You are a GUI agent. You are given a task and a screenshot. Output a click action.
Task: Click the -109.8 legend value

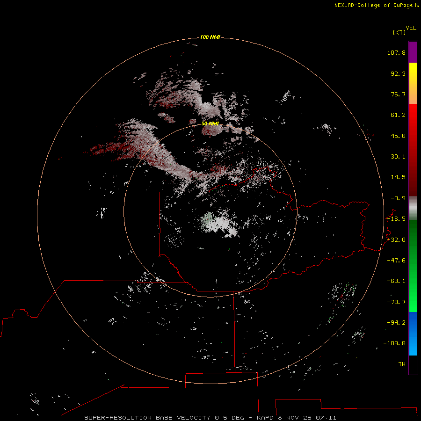point(394,343)
